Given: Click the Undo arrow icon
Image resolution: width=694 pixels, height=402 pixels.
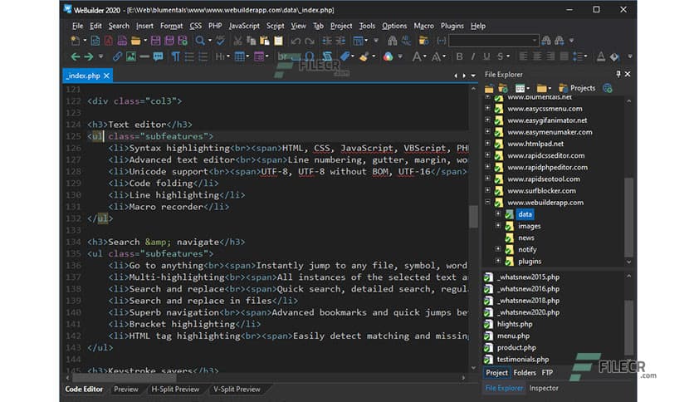Looking at the screenshot, I should tap(296, 41).
